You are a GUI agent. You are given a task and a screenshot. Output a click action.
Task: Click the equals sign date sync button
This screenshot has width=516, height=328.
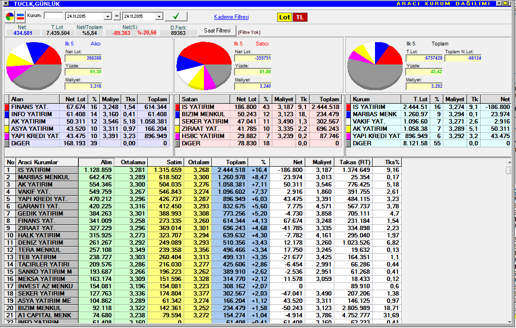pyautogui.click(x=117, y=16)
